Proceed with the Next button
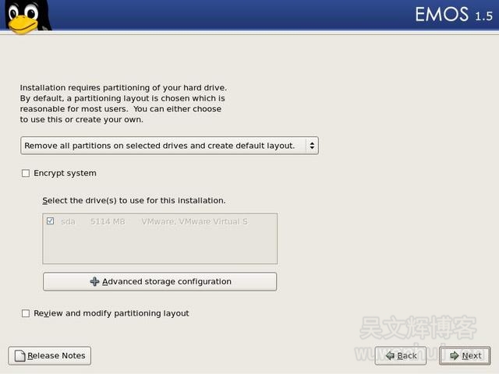Viewport: 499px width, 374px height. (x=465, y=356)
